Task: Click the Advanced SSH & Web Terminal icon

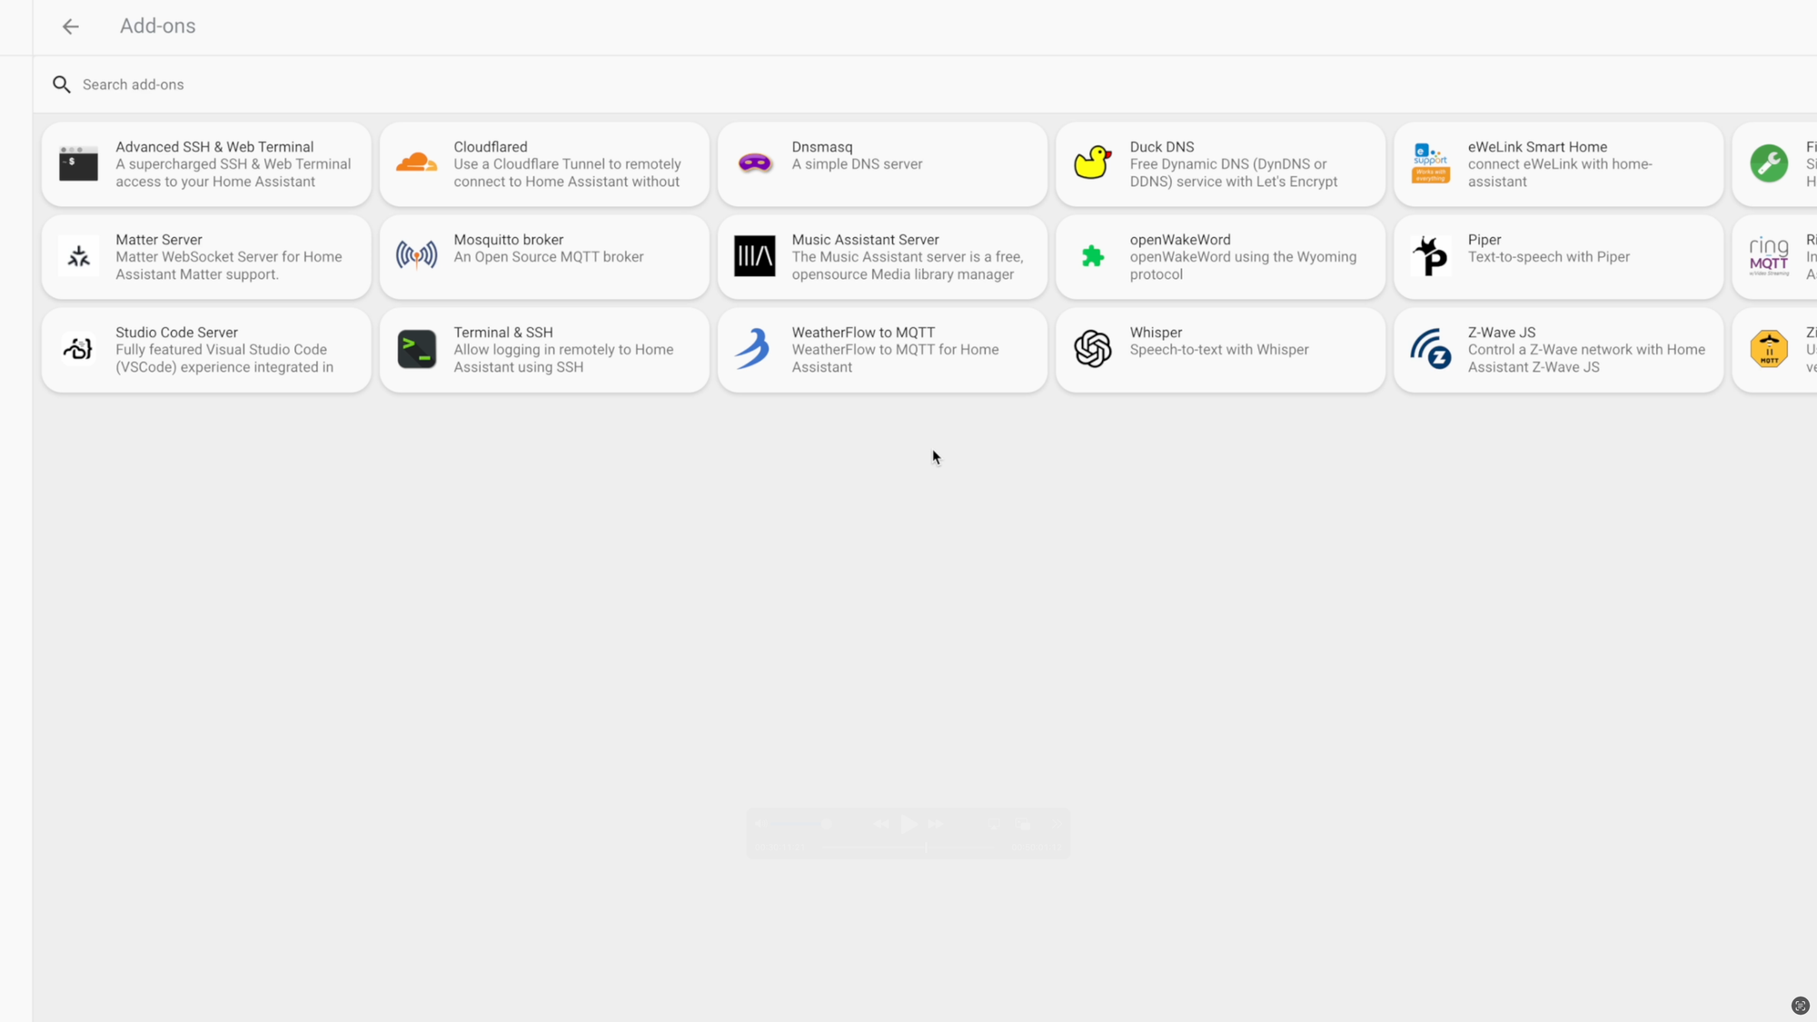Action: (x=79, y=164)
